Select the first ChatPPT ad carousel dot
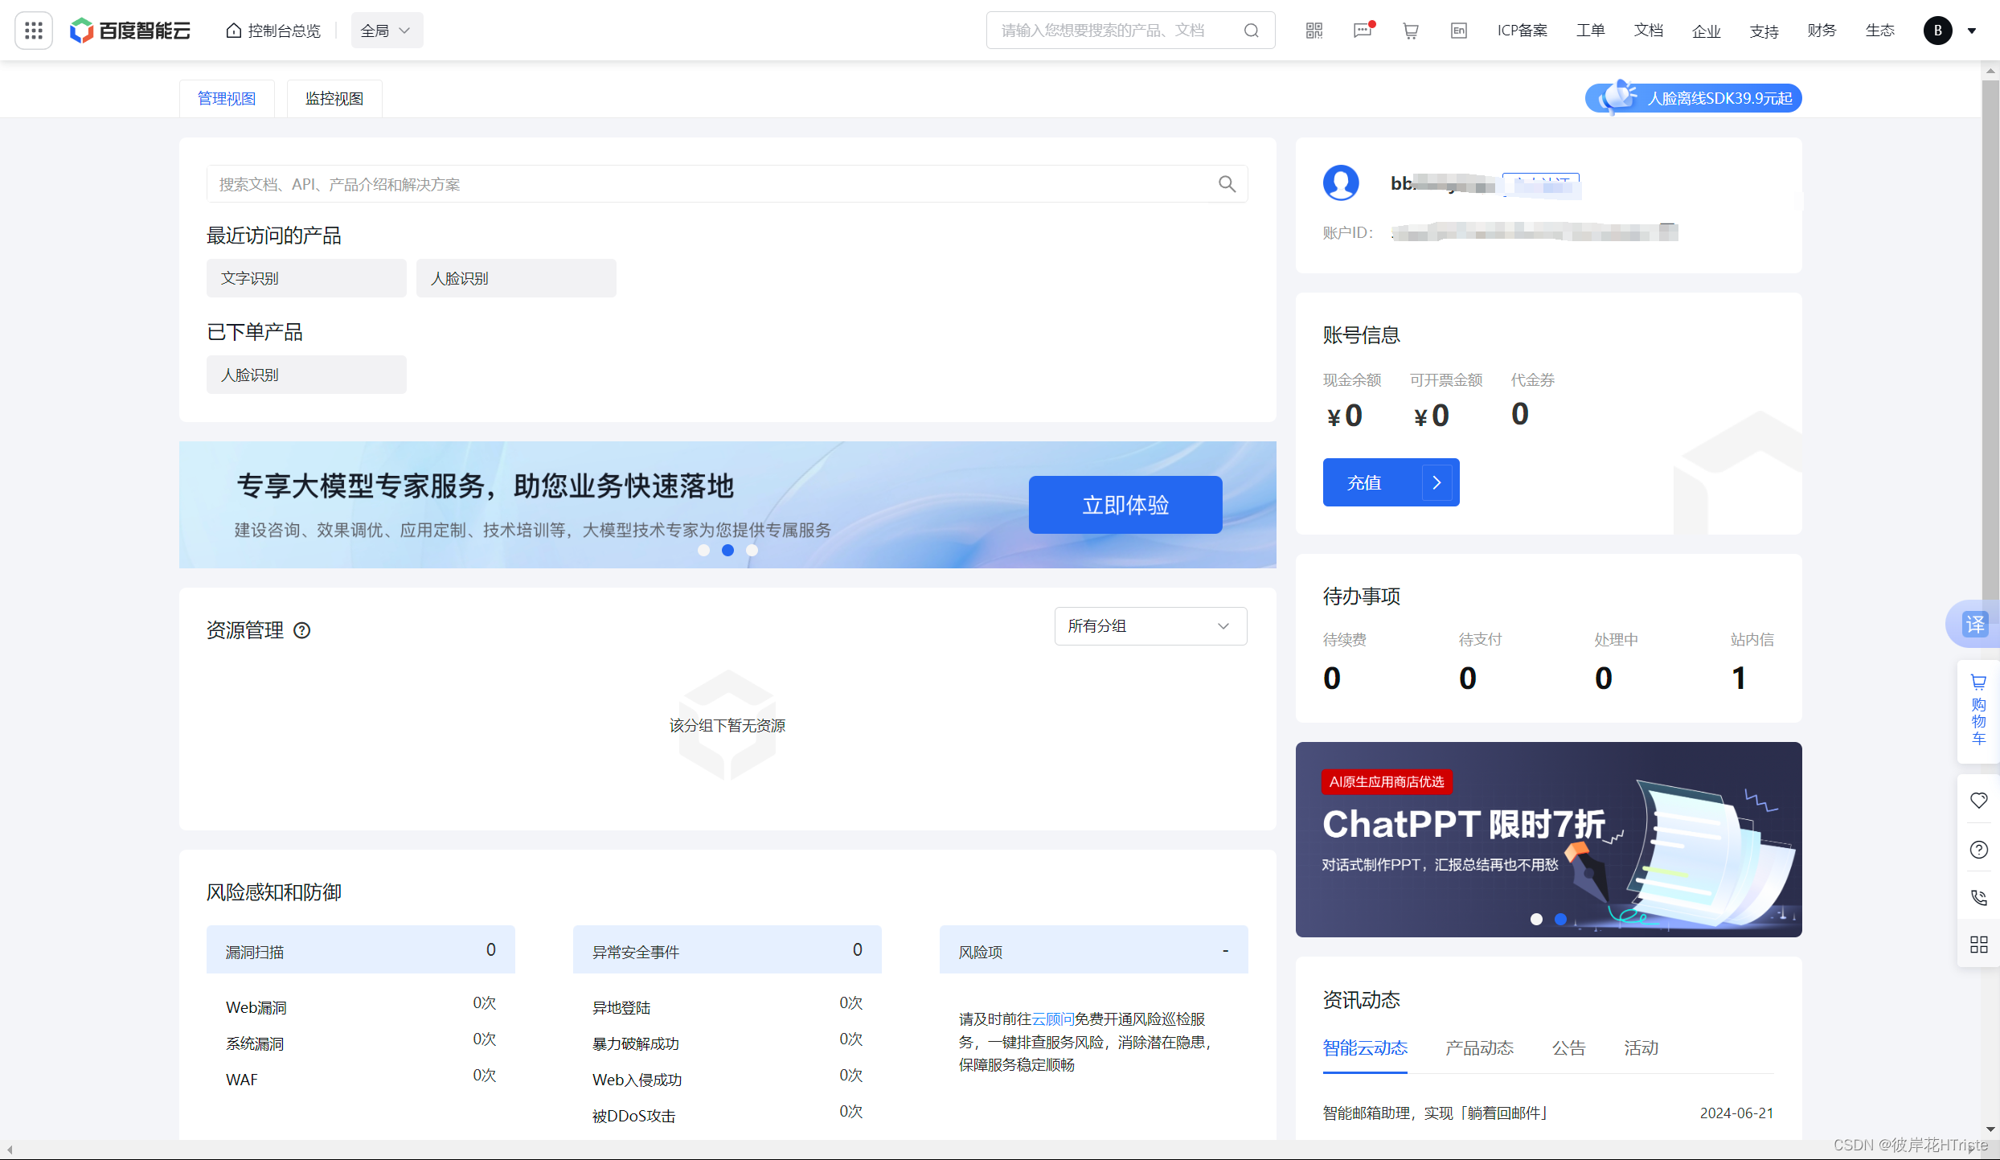This screenshot has height=1160, width=2000. [x=1536, y=919]
